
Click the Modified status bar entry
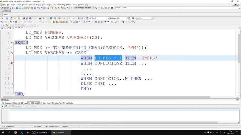tap(65, 126)
